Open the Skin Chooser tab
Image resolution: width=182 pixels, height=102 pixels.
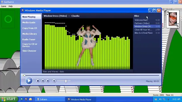click(x=29, y=51)
